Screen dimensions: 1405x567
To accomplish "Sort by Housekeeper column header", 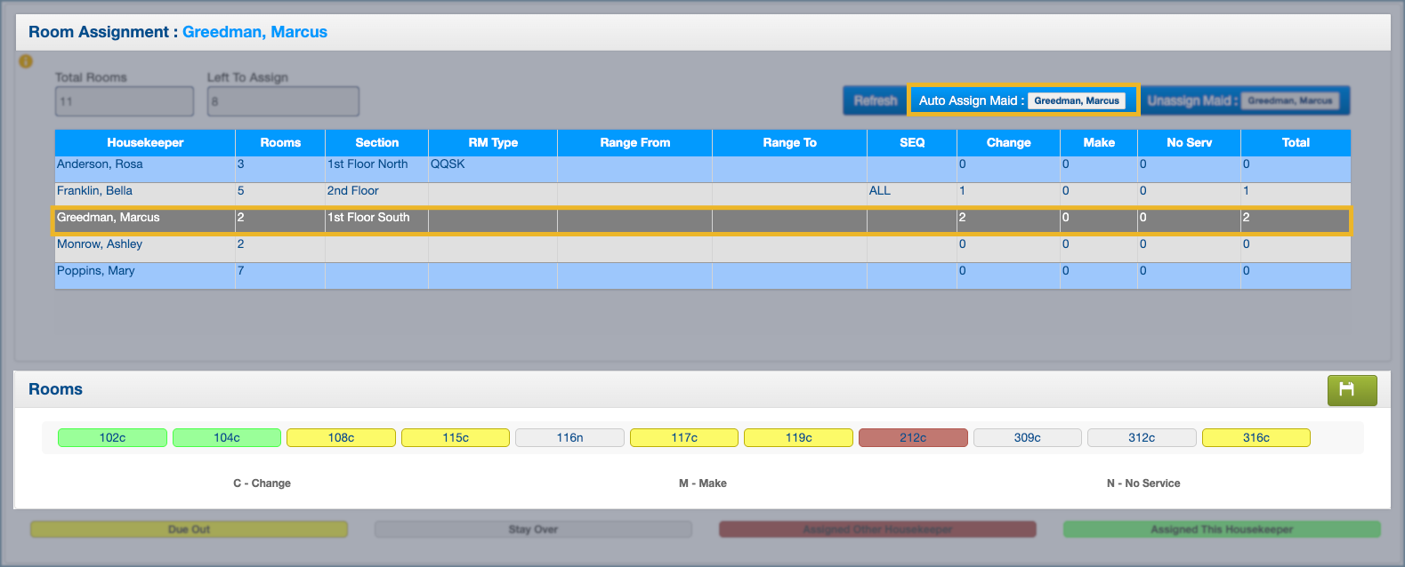I will click(x=145, y=142).
